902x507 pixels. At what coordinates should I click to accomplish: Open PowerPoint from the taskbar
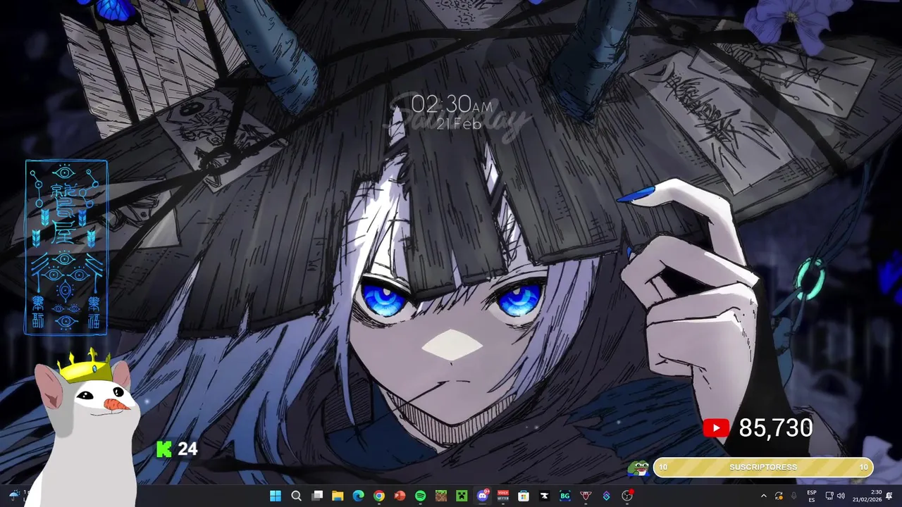400,496
